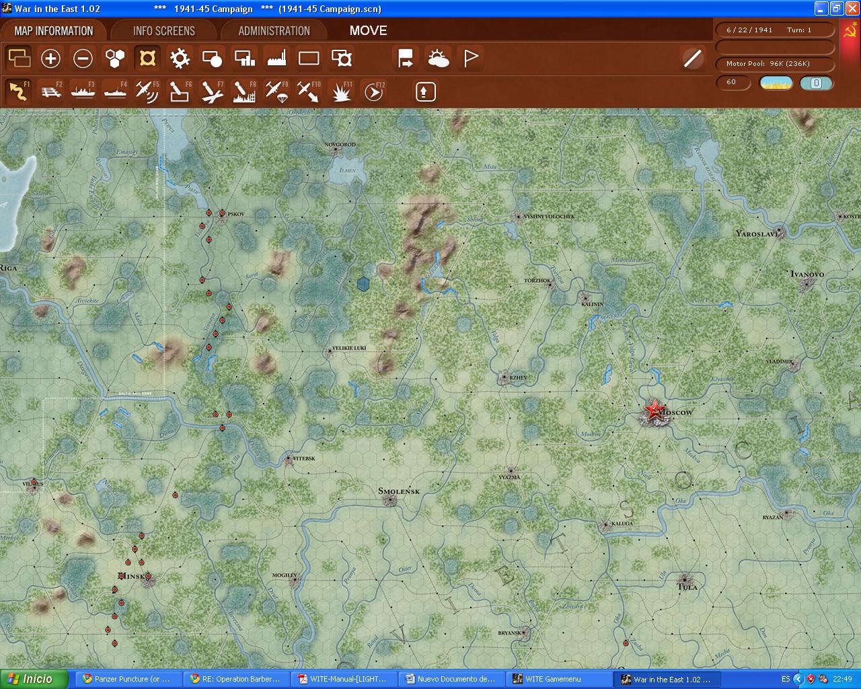This screenshot has height=689, width=861.
Task: Select the F3 naval transport ship icon
Action: (x=83, y=91)
